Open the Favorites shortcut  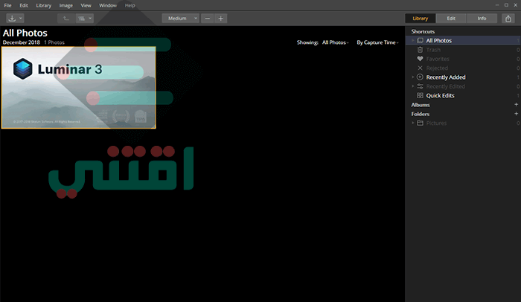pyautogui.click(x=438, y=59)
